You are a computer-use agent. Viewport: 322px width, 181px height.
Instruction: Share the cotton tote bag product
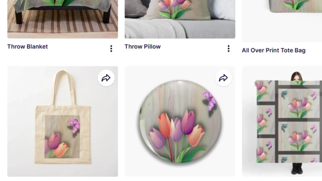106,78
